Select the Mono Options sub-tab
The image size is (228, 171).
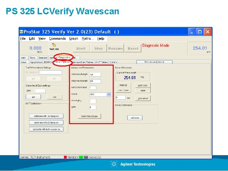tap(62, 62)
